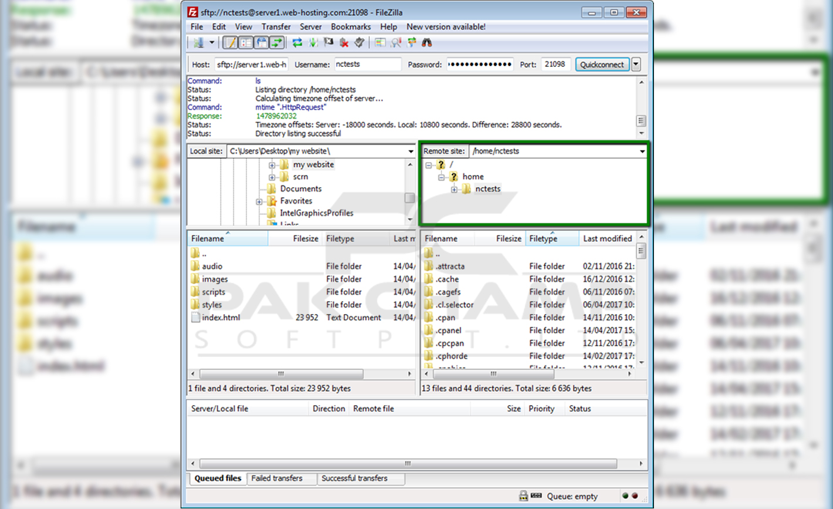The height and width of the screenshot is (509, 833).
Task: Disconnect from server using red X icon
Action: [344, 42]
